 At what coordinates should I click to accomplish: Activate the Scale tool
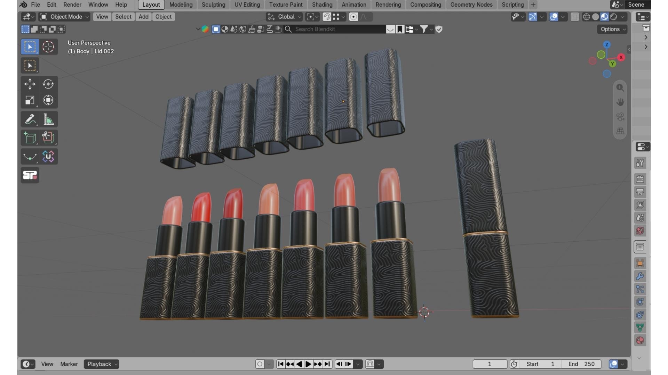30,100
